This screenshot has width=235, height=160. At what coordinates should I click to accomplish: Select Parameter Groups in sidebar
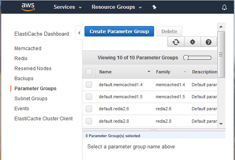pyautogui.click(x=36, y=89)
